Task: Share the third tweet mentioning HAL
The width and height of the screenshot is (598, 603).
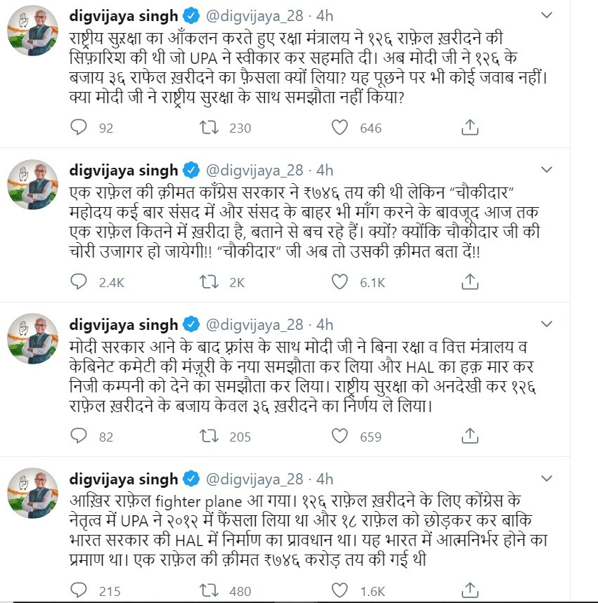Action: pos(470,436)
